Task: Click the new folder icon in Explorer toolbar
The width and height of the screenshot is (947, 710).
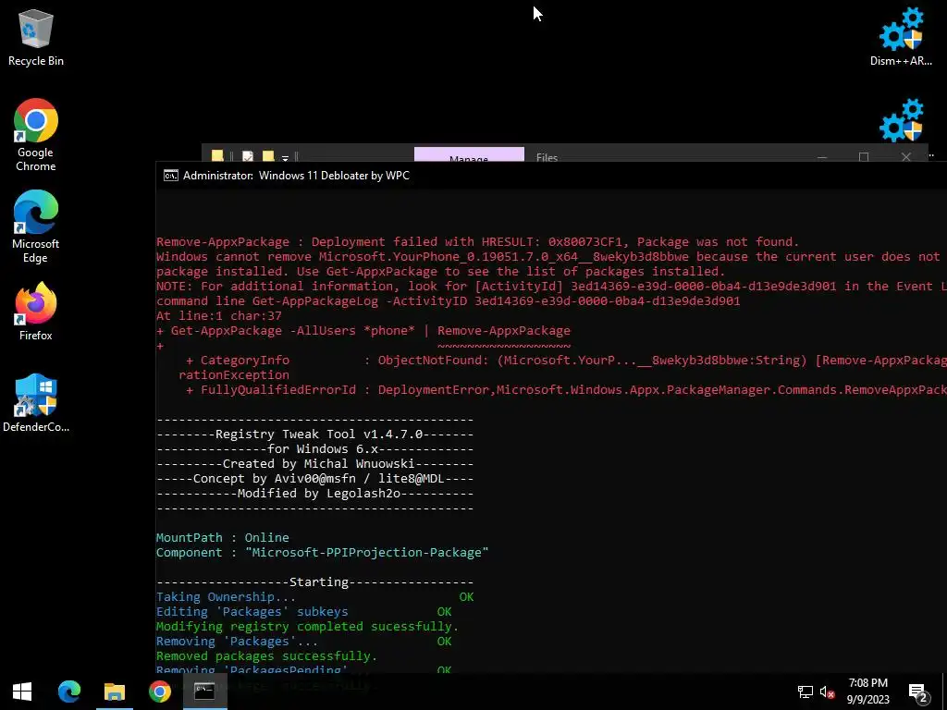Action: click(x=268, y=156)
